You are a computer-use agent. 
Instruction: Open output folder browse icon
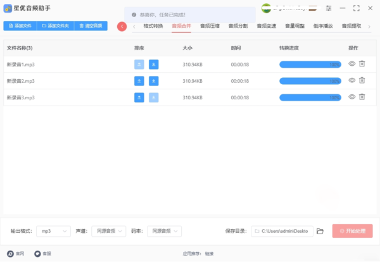pyautogui.click(x=320, y=232)
